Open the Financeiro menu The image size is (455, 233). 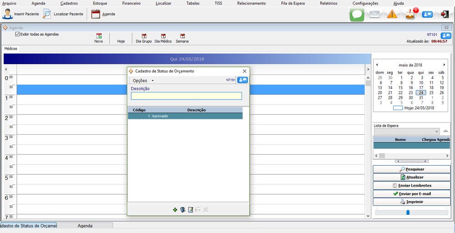point(131,3)
